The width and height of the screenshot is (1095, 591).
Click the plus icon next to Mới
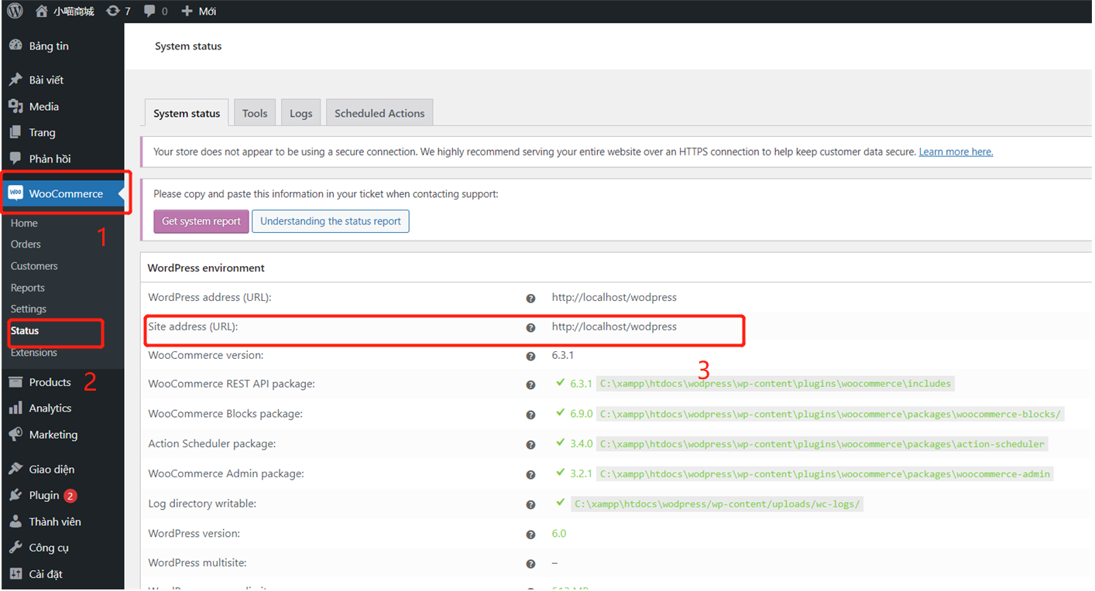[187, 11]
